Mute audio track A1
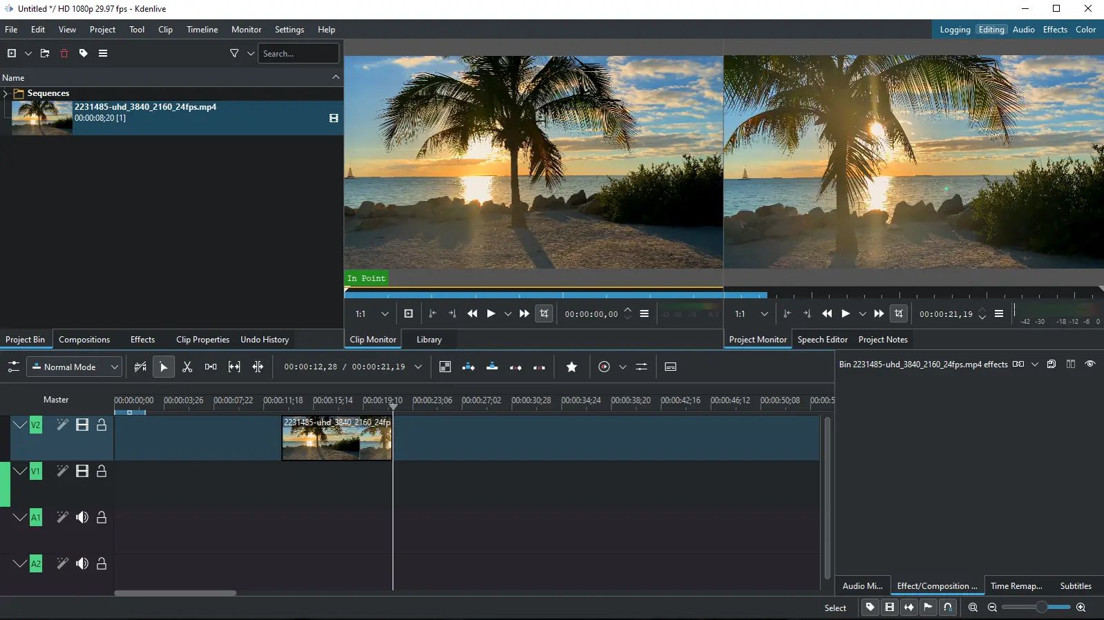The height and width of the screenshot is (620, 1104). [82, 518]
